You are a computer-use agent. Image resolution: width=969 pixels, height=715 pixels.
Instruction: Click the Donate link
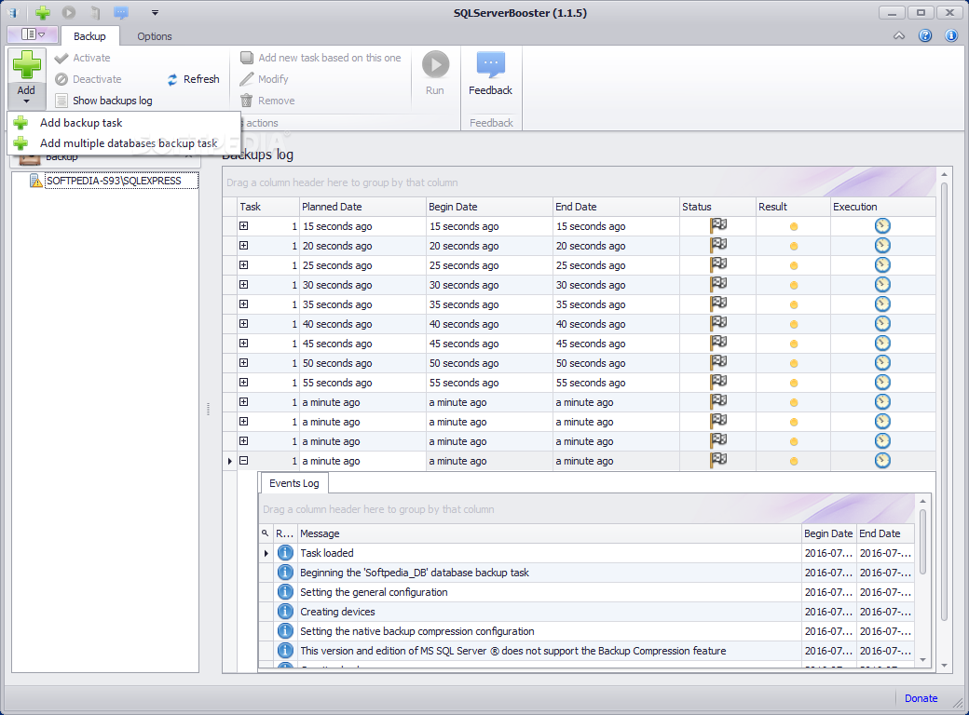pos(921,698)
